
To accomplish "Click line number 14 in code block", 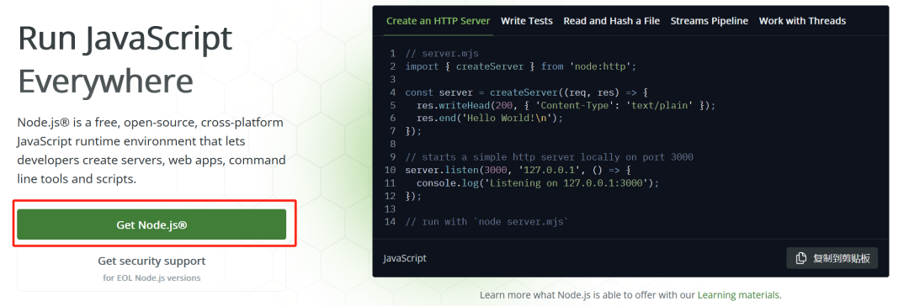I will 391,222.
